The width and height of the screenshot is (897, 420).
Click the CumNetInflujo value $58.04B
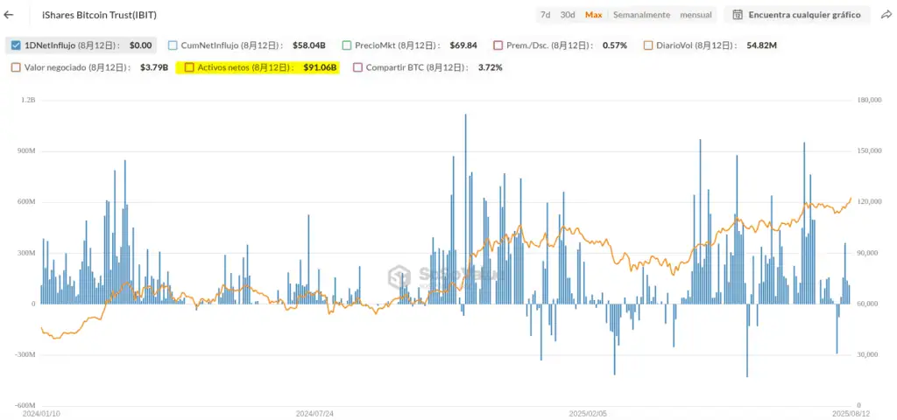pyautogui.click(x=309, y=45)
